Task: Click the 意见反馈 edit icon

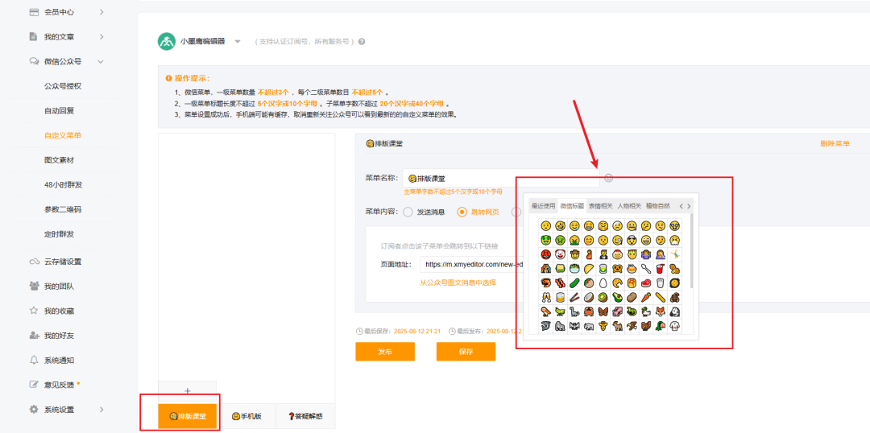Action: (x=34, y=384)
